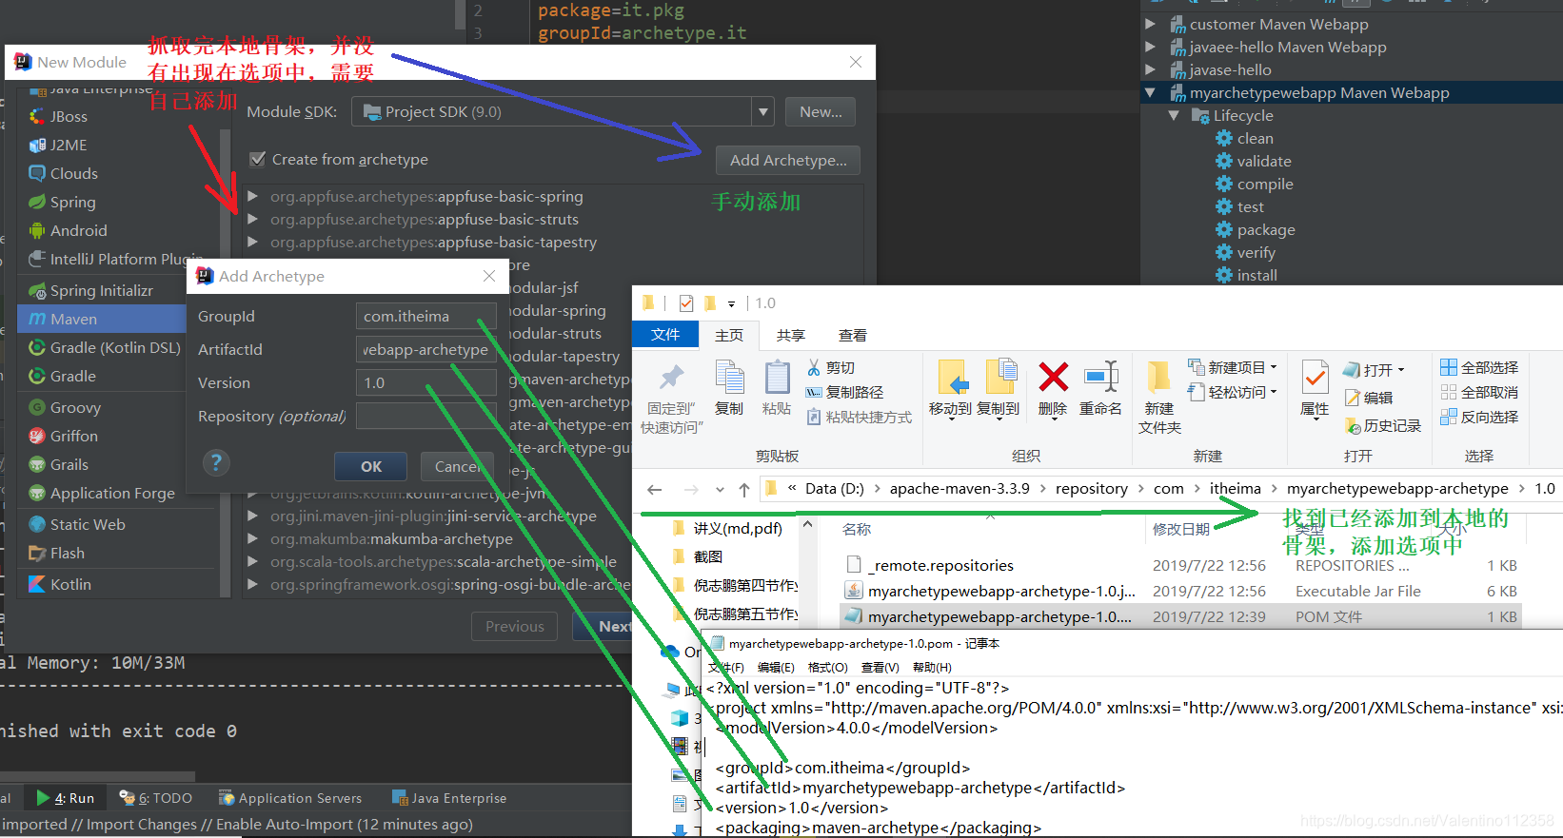This screenshot has height=838, width=1563.
Task: Click the help question mark in Add Archetype
Action: point(216,463)
